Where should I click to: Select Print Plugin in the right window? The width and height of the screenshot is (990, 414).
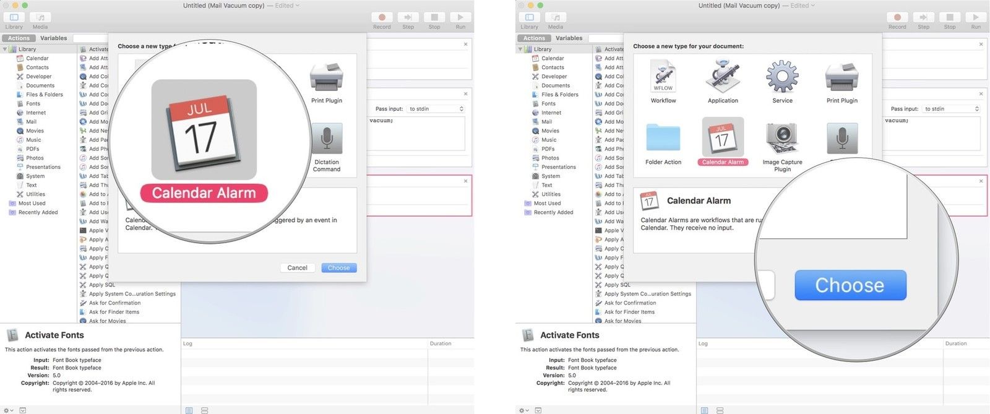point(841,78)
